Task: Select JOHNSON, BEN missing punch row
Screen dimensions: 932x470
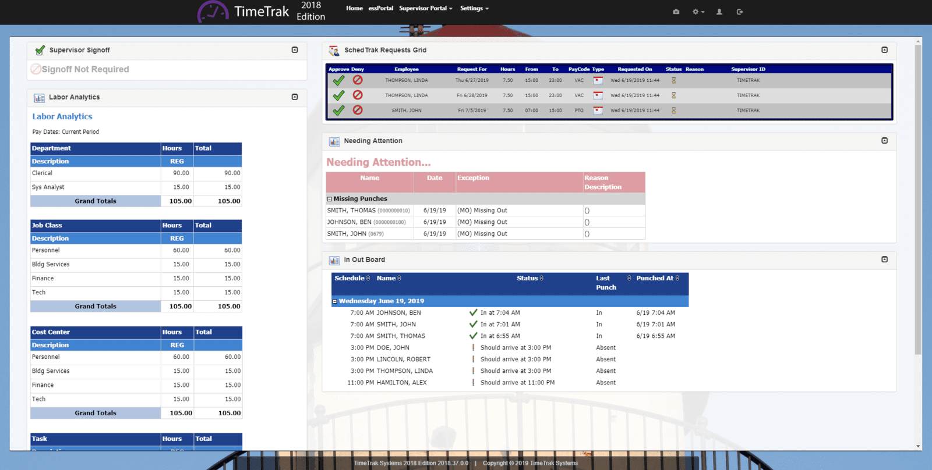Action: coord(486,222)
